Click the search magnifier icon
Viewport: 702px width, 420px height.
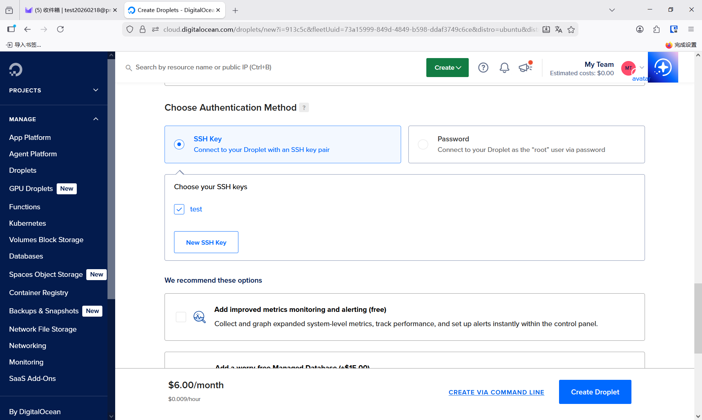click(x=128, y=68)
